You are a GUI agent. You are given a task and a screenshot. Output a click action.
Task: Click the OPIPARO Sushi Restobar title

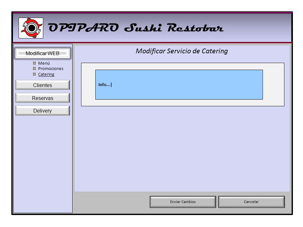136,28
